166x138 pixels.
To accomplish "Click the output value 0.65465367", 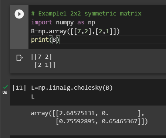I will point(119,121).
